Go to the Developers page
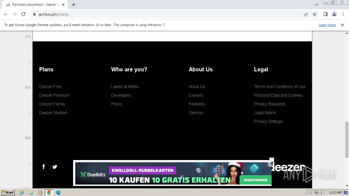 tap(121, 95)
